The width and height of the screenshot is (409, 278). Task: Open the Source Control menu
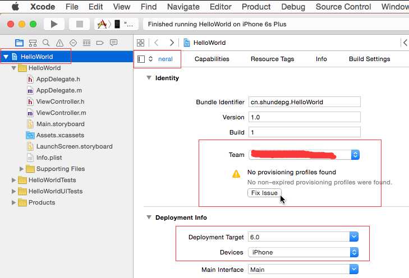tap(343, 7)
